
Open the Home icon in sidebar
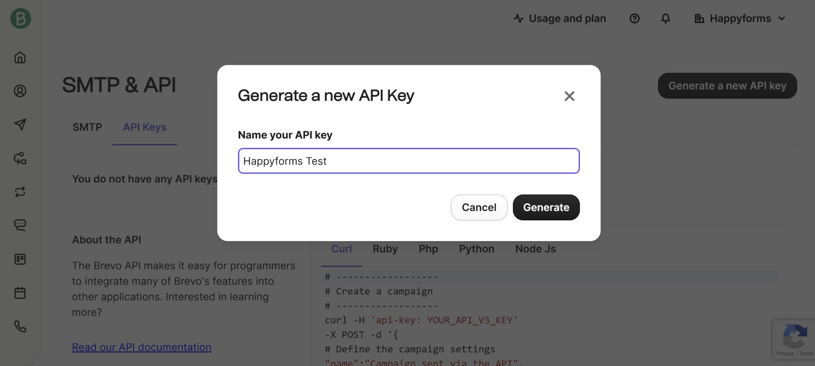tap(20, 58)
